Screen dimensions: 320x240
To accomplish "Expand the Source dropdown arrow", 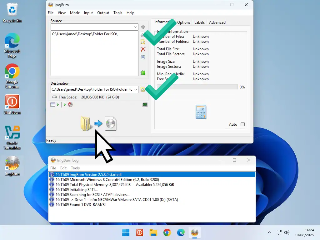I will tap(136, 27).
